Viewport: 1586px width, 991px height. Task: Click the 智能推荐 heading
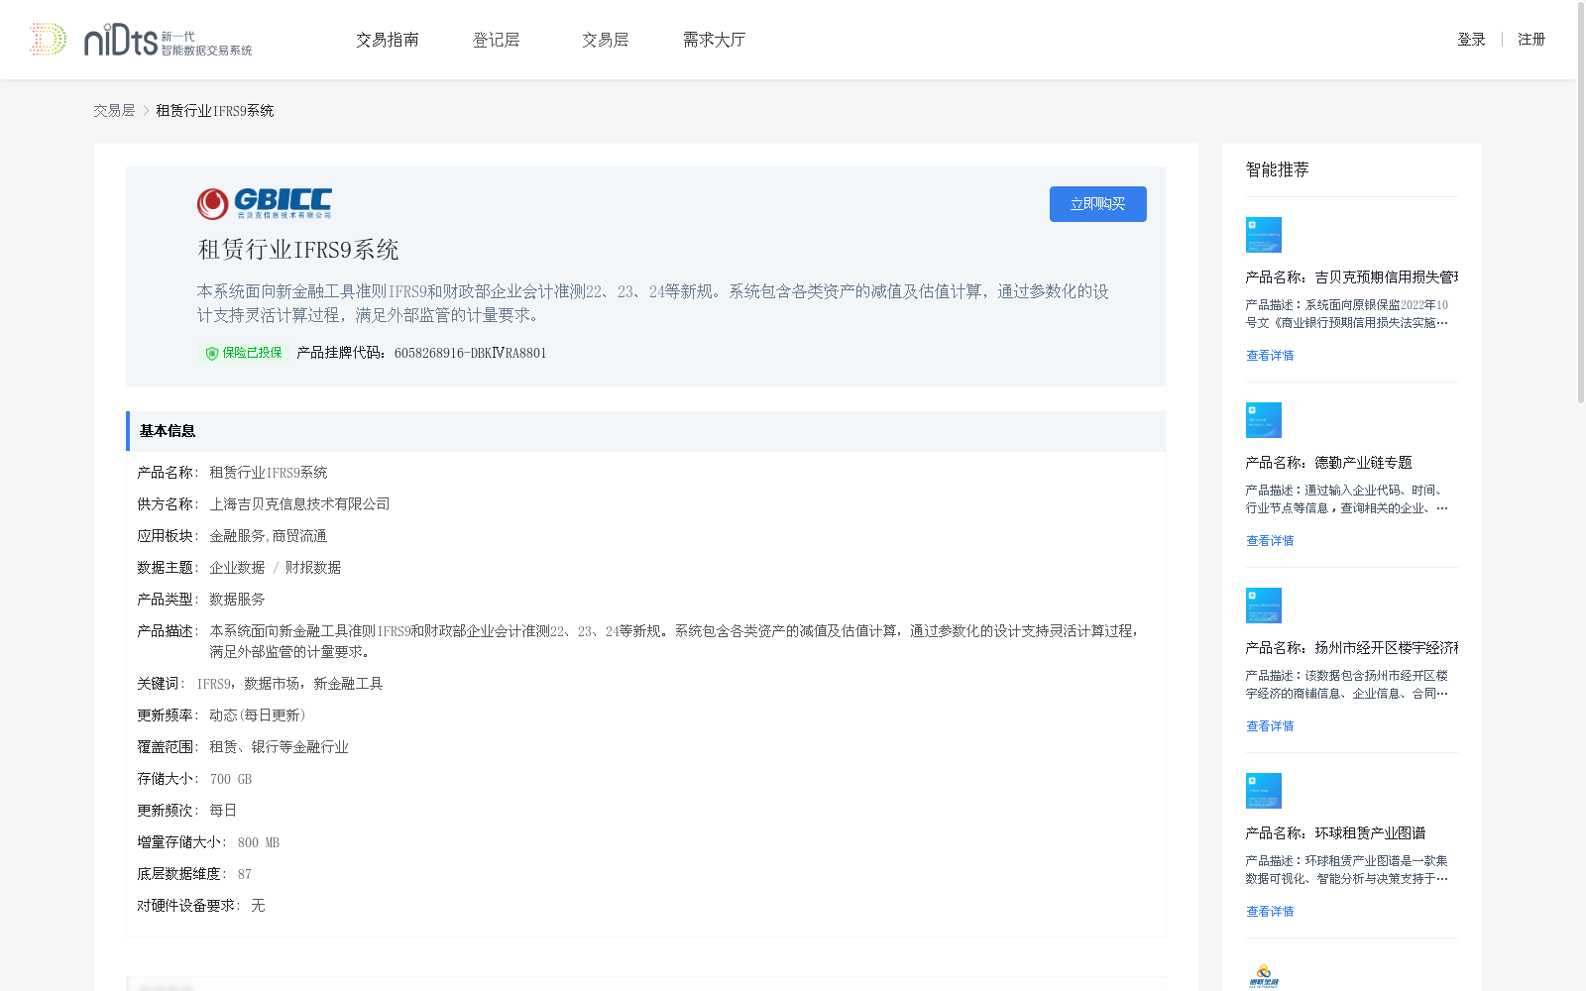(1277, 169)
